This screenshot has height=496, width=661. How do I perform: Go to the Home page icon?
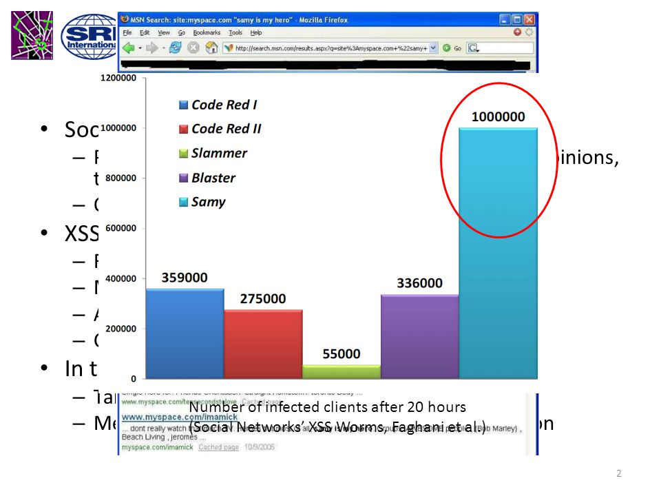[x=211, y=48]
